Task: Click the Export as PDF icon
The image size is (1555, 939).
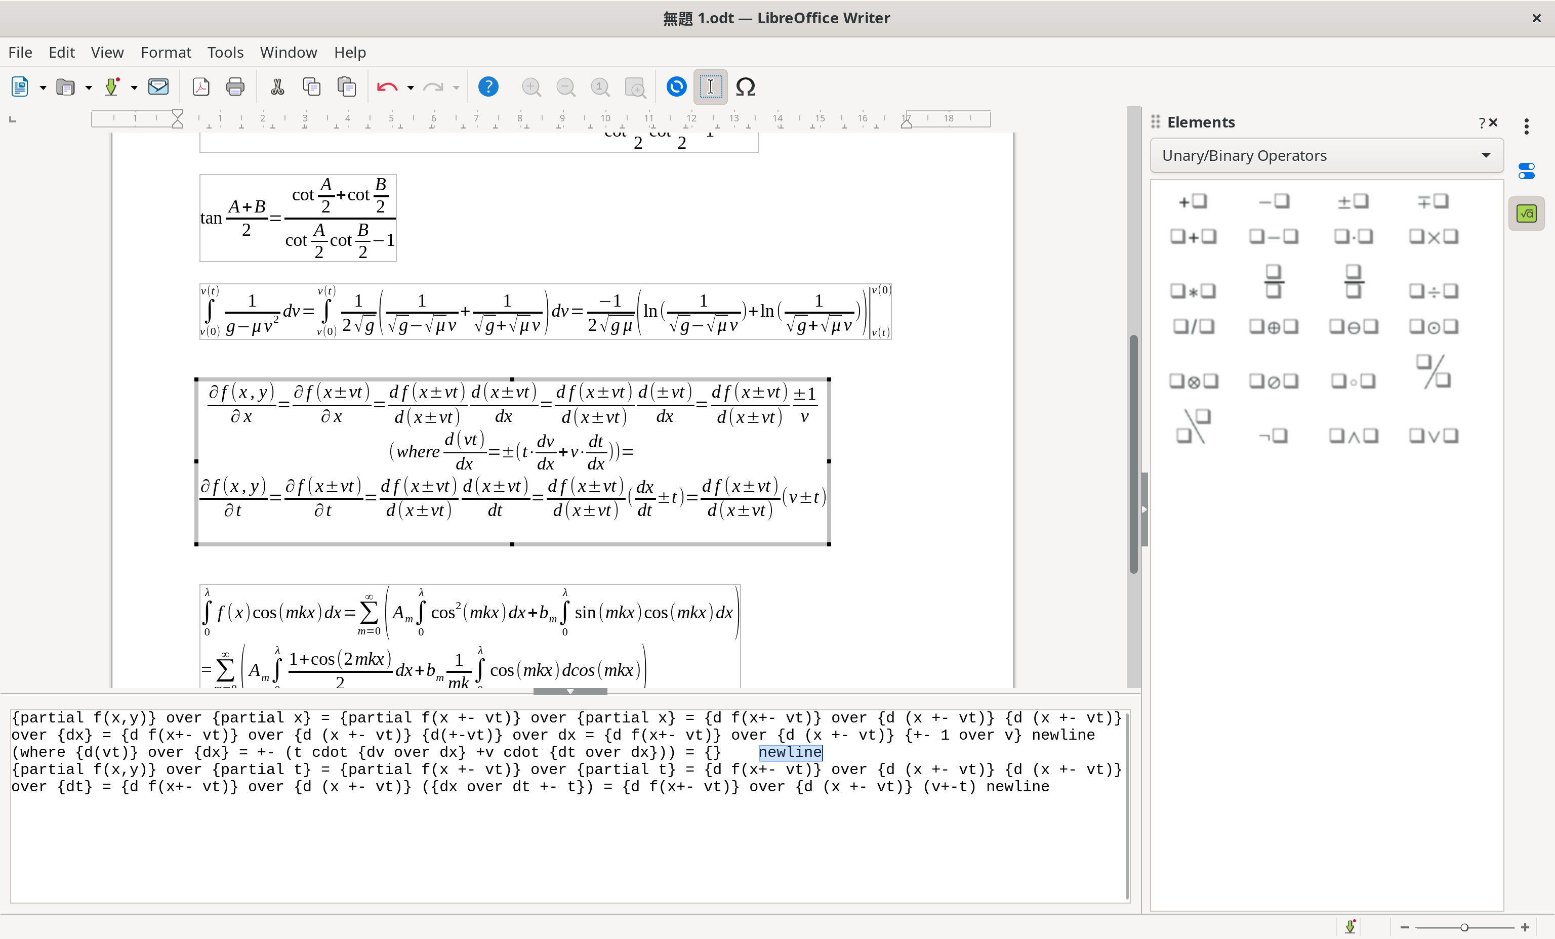Action: tap(200, 87)
